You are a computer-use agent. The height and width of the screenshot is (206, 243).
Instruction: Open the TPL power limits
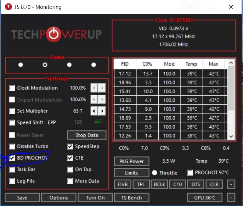click(x=141, y=184)
